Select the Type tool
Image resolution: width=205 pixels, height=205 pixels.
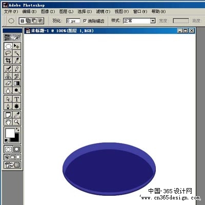tap(17, 99)
